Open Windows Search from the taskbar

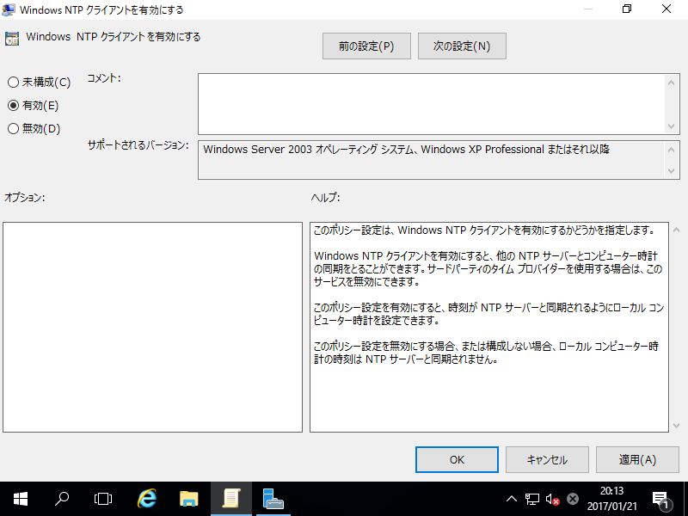[x=61, y=498]
